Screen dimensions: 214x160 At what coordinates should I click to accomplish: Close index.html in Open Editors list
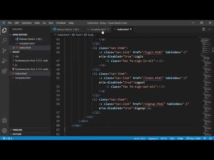point(14,48)
